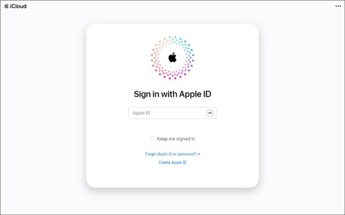The image size is (345, 215).
Task: Click the pink dots at ring bottom
Action: [x=172, y=75]
